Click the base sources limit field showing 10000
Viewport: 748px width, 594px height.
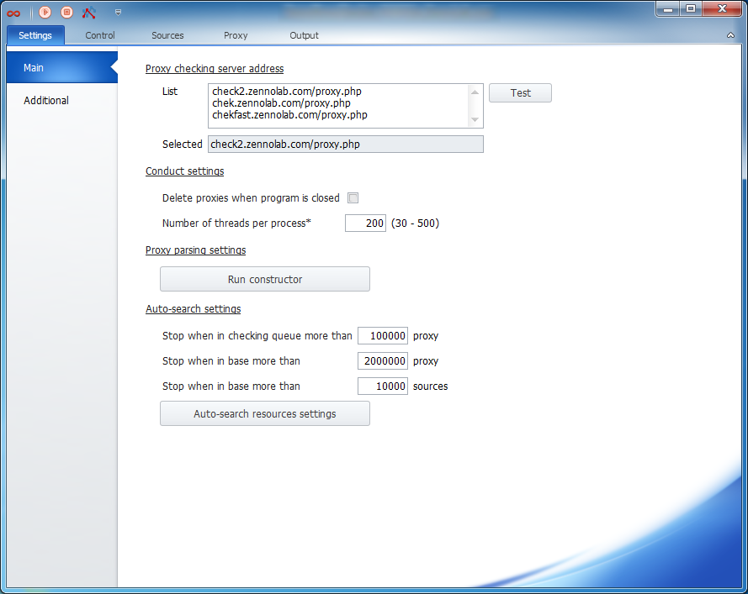tap(383, 386)
